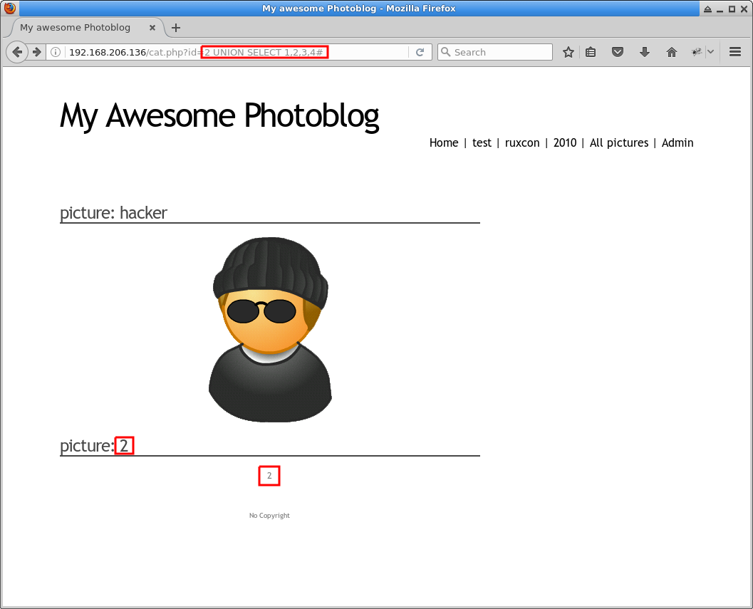
Task: Bookmark this page with the star icon
Action: coord(568,52)
